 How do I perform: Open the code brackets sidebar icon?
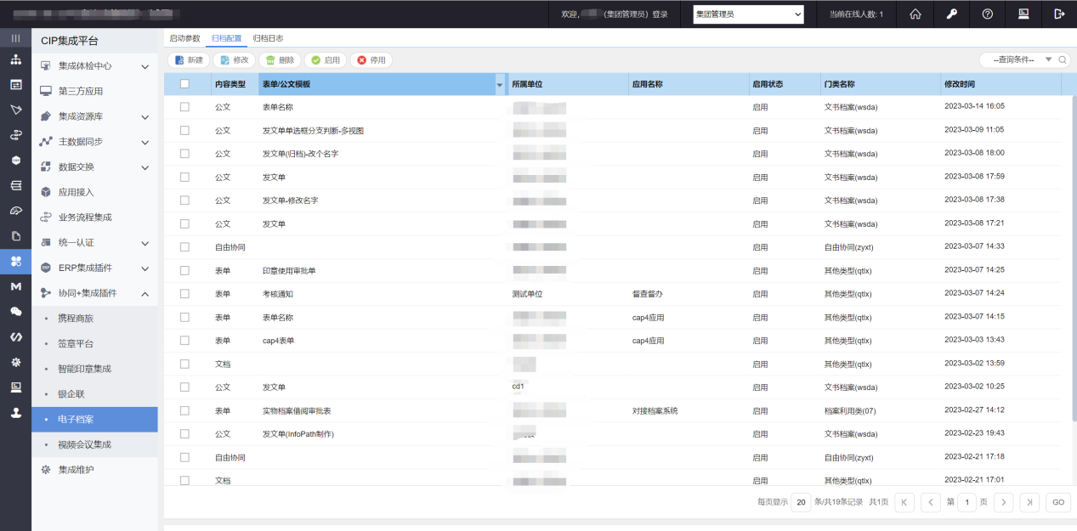click(15, 336)
